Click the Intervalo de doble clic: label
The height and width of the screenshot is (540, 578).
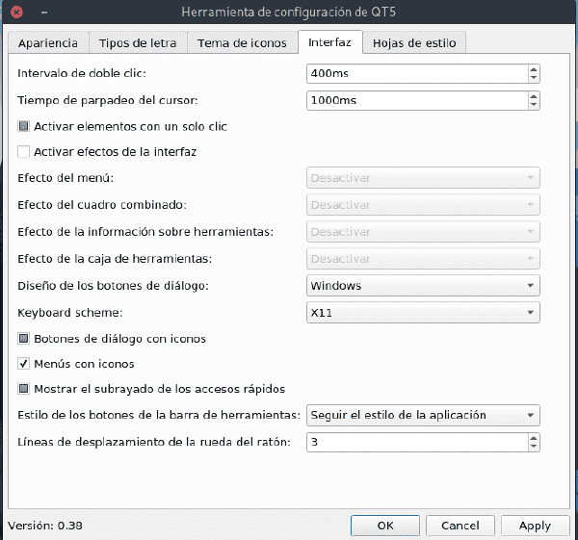tap(82, 73)
